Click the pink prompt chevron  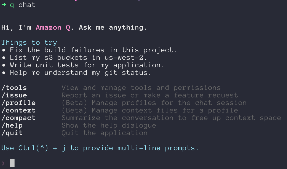tap(3, 163)
